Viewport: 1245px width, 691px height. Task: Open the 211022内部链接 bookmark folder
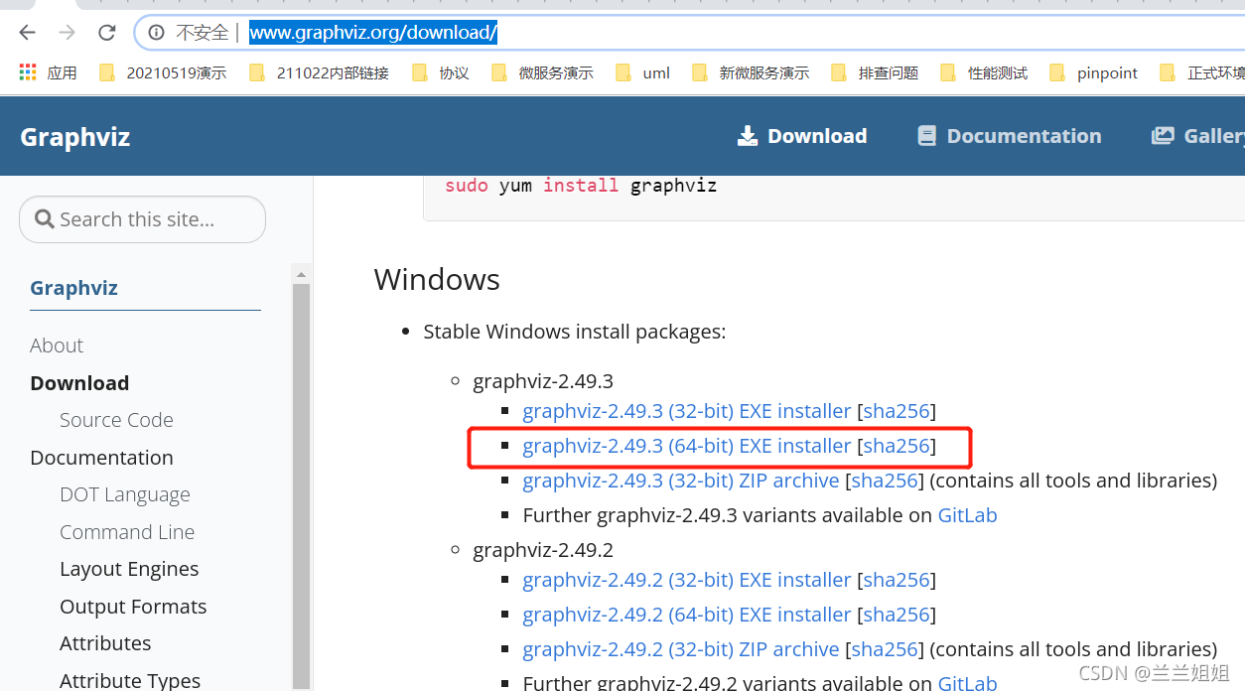click(x=319, y=72)
